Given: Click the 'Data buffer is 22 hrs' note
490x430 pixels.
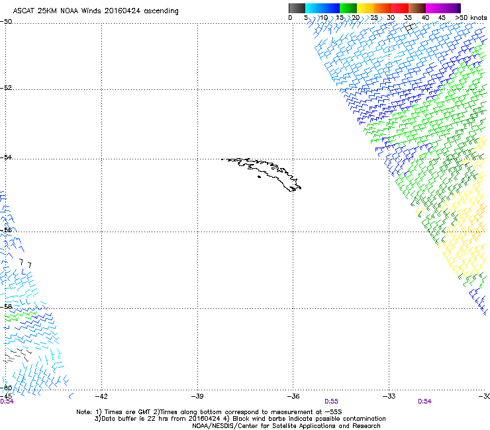Looking at the screenshot, I should click(240, 419).
